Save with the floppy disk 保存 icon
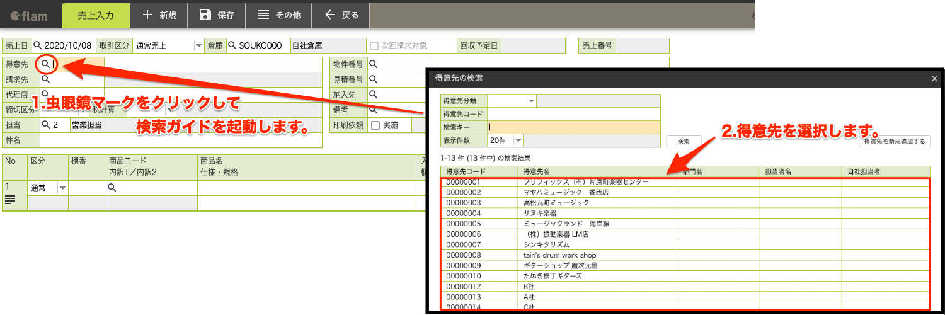Viewport: 945px width, 315px height. [x=205, y=14]
